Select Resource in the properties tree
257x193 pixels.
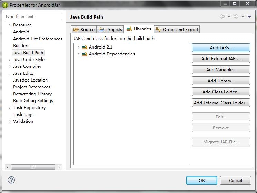click(22, 25)
